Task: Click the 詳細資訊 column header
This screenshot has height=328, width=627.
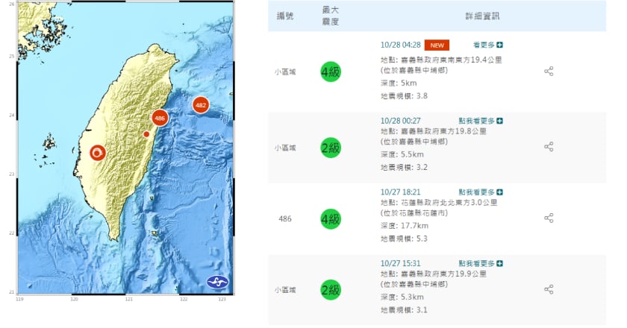Action: click(x=482, y=16)
